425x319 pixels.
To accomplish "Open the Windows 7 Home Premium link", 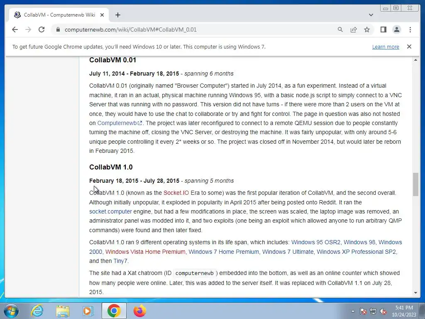I will click(x=224, y=252).
